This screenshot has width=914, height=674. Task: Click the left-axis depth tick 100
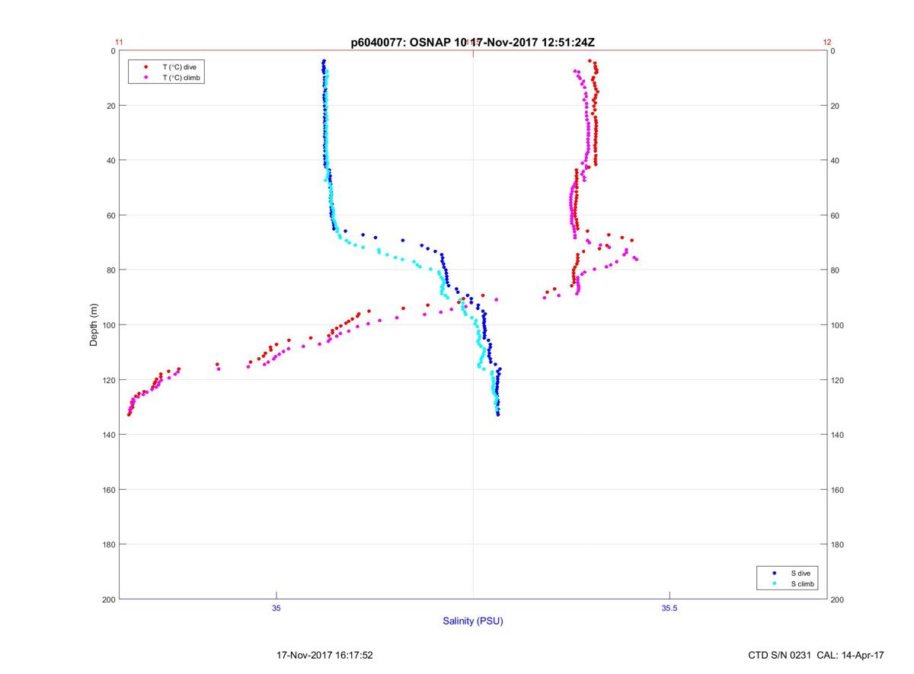[x=109, y=325]
